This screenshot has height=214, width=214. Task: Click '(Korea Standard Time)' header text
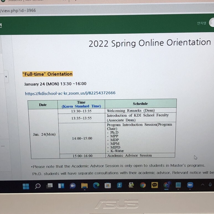click(x=81, y=106)
